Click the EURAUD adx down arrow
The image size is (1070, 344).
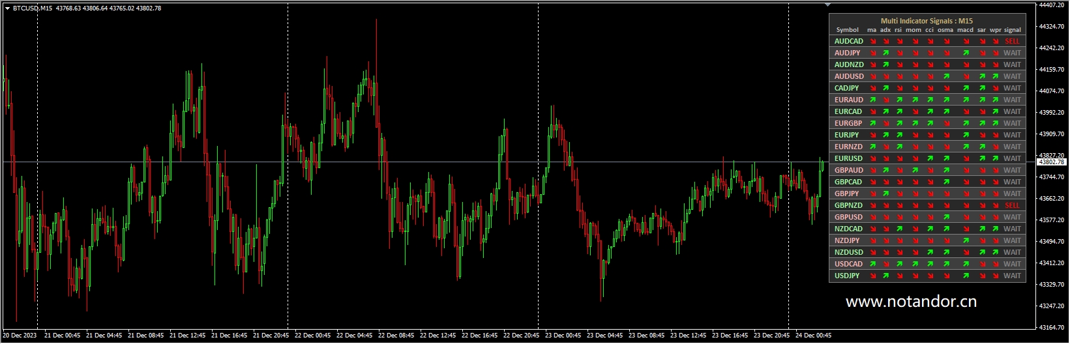coord(885,100)
